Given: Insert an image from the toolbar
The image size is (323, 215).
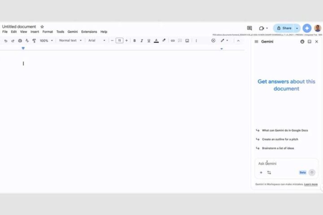Looking at the screenshot, I should [x=187, y=41].
